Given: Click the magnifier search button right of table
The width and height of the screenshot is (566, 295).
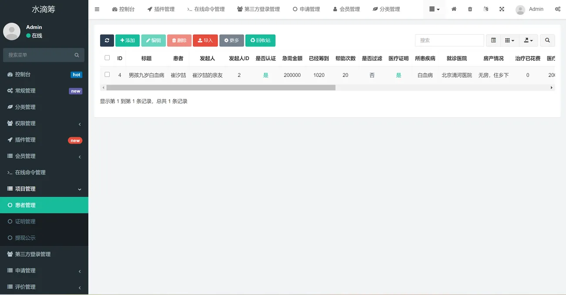Looking at the screenshot, I should coord(547,40).
